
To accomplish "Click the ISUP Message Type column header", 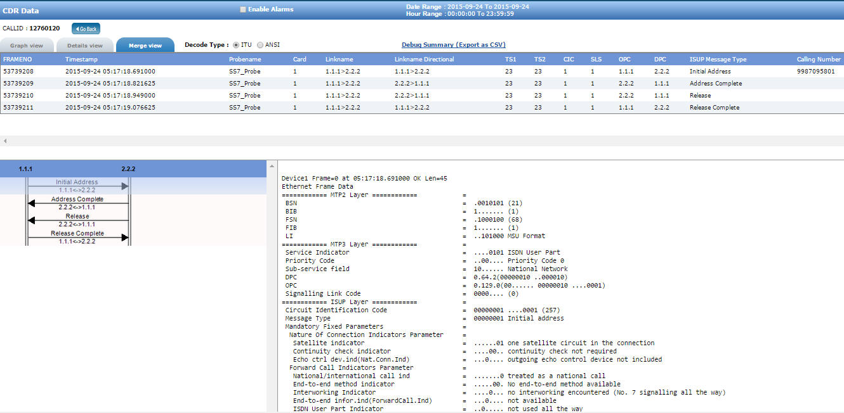I will (x=718, y=60).
